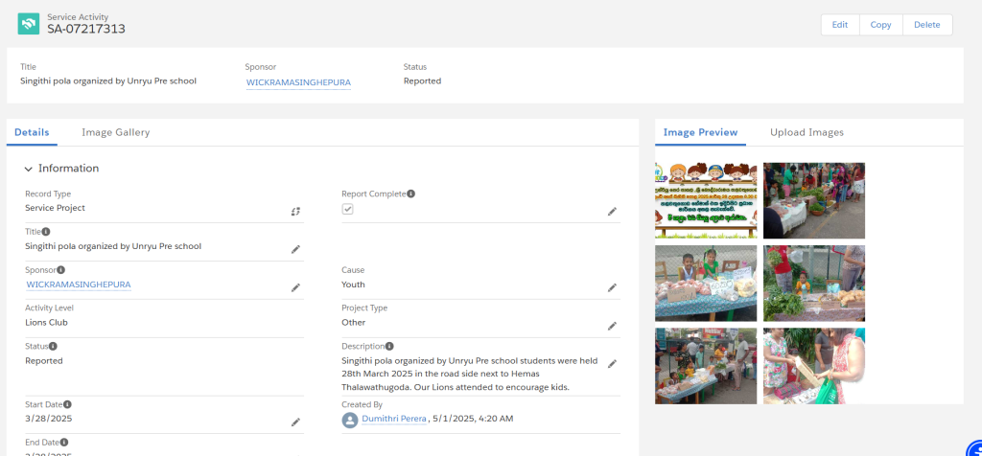Screen dimensions: 982x456
Task: Show info tooltip next to Status label
Action: pyautogui.click(x=54, y=346)
